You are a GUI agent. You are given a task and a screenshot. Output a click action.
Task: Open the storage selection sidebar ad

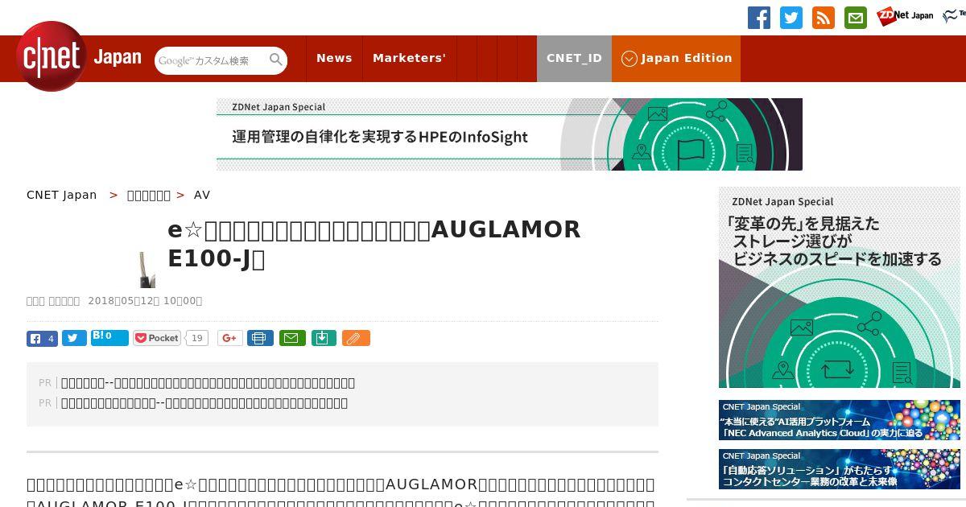click(x=840, y=287)
